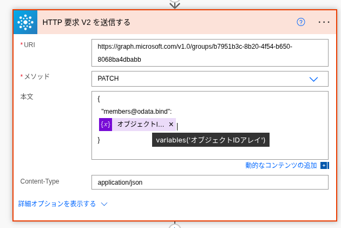
Task: Click the arrow connector above the action card
Action: click(175, 5)
